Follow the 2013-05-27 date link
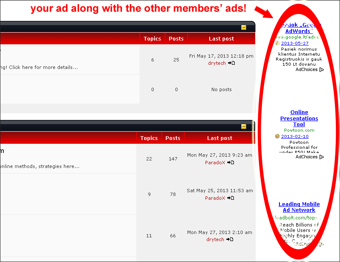 coord(295,43)
